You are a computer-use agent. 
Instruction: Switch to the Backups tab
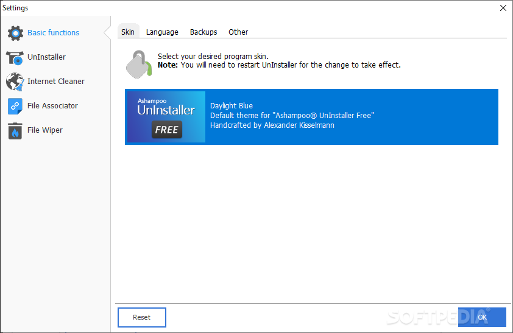tap(203, 32)
